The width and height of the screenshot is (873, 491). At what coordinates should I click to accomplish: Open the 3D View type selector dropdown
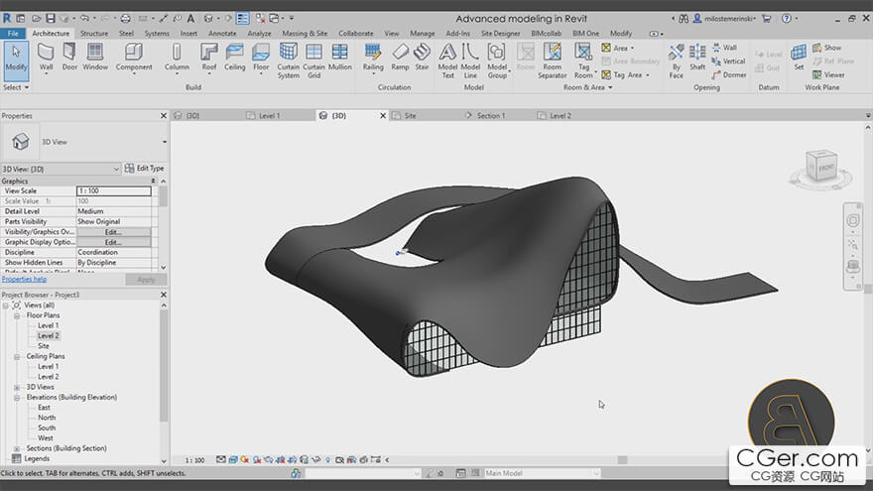(x=165, y=142)
